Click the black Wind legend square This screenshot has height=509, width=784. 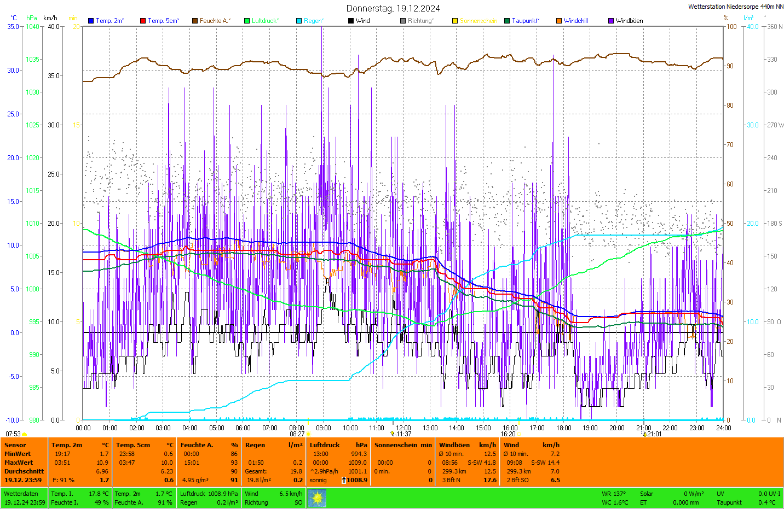pos(351,21)
